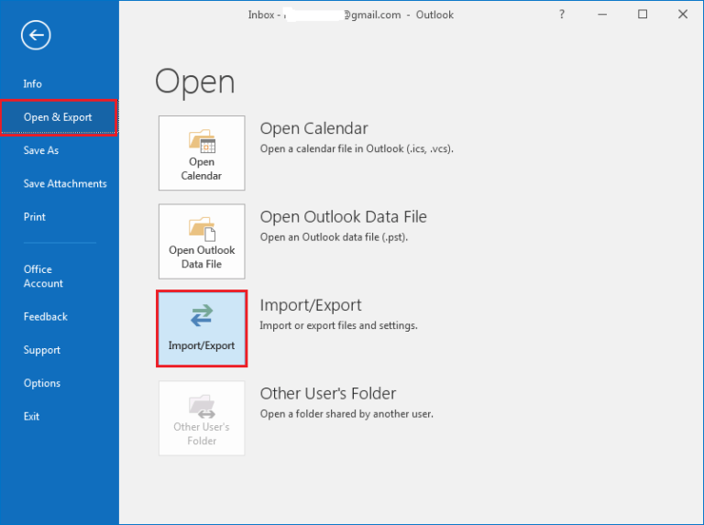Click the Inbox window title text
The width and height of the screenshot is (704, 525).
pos(351,15)
